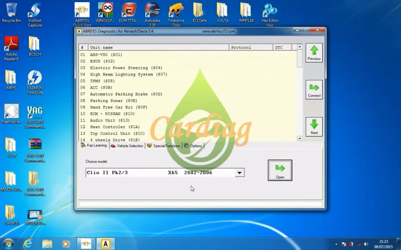Screen dimensions: 401x250
Task: Select the Audio Unit ($13) row
Action: click(x=188, y=120)
